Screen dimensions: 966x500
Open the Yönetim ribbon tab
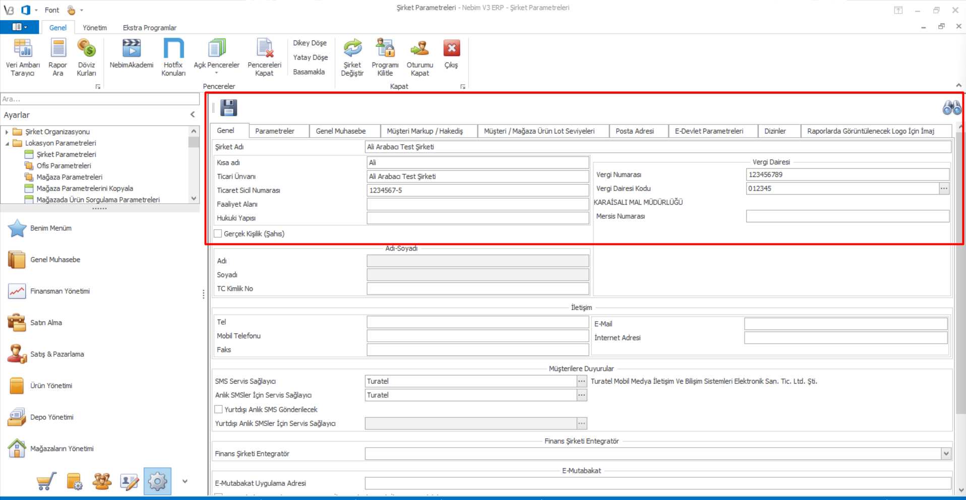click(95, 28)
